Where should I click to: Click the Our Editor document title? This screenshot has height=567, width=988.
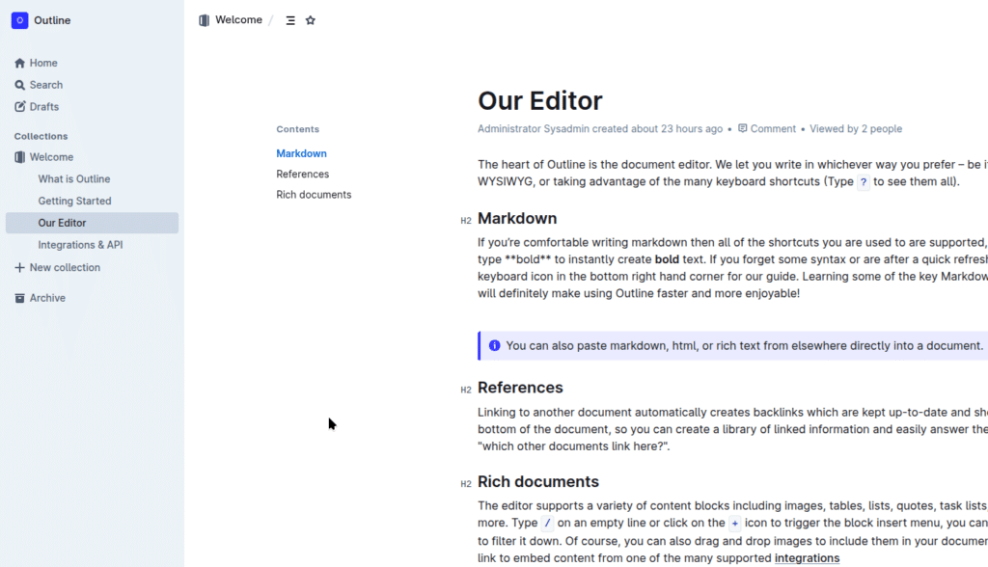[539, 101]
